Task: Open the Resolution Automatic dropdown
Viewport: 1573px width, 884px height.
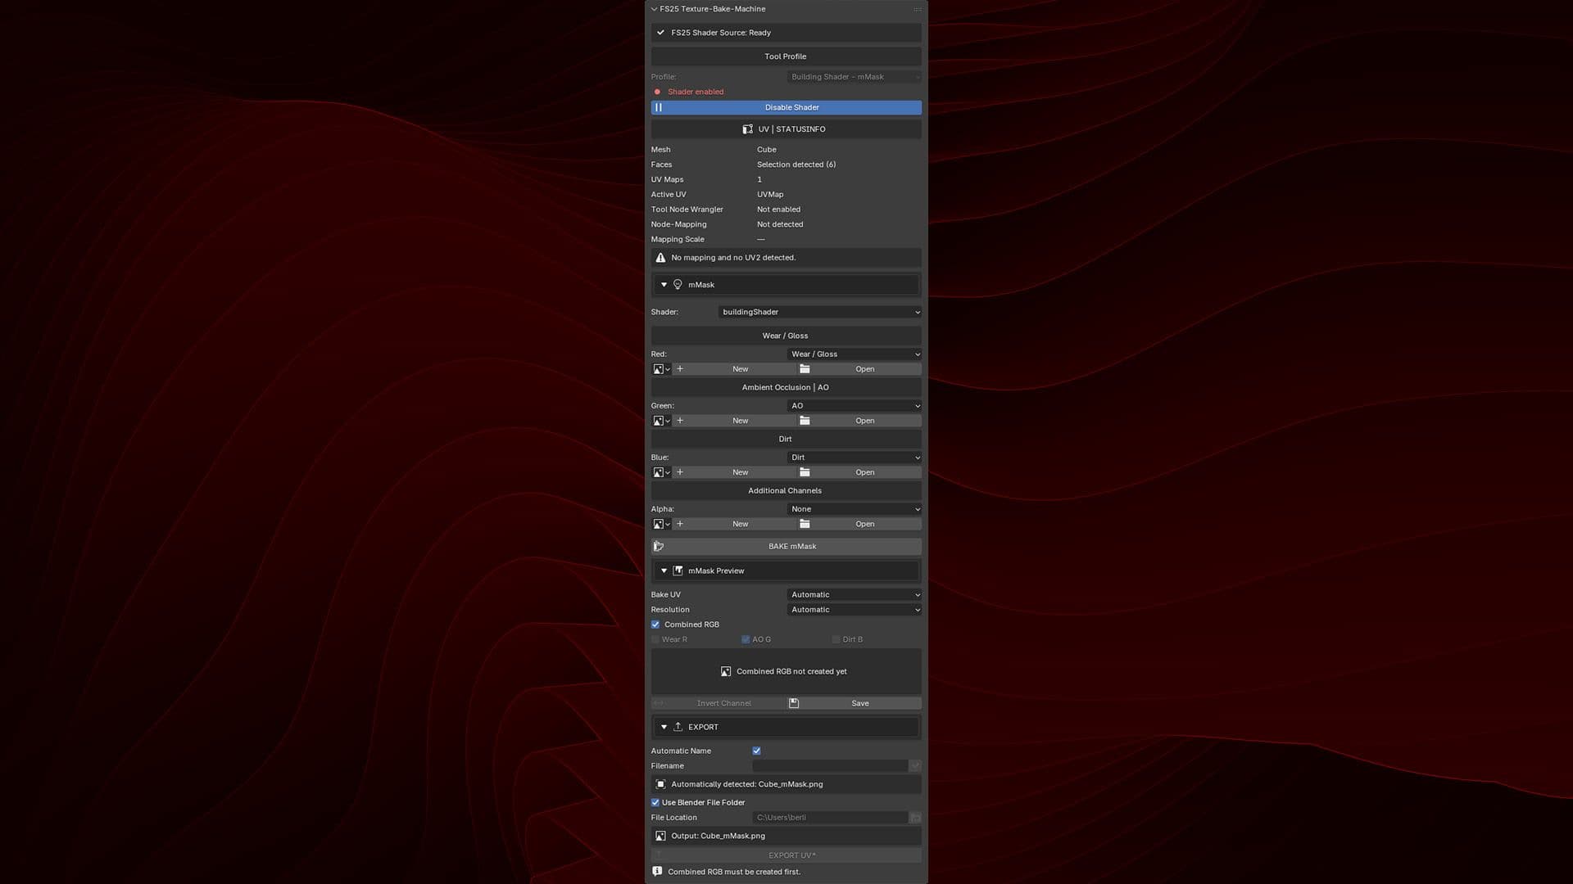Action: [854, 610]
